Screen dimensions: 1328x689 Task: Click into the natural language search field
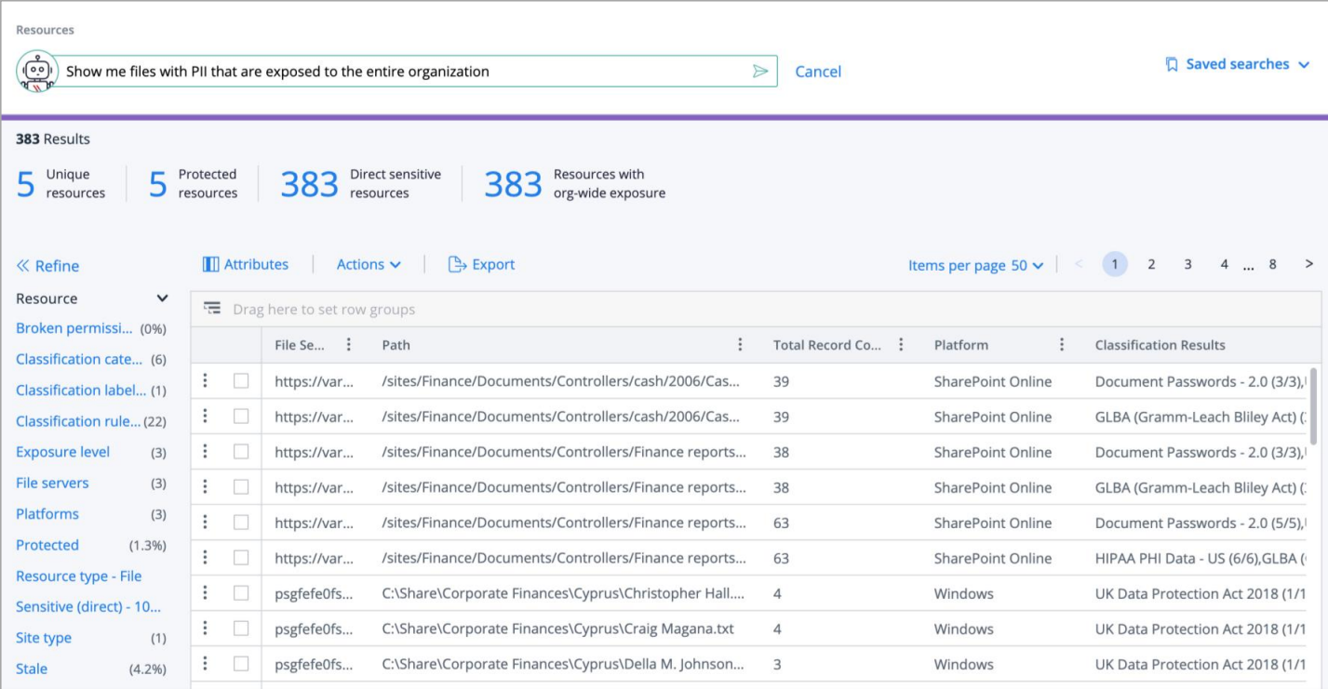[407, 72]
